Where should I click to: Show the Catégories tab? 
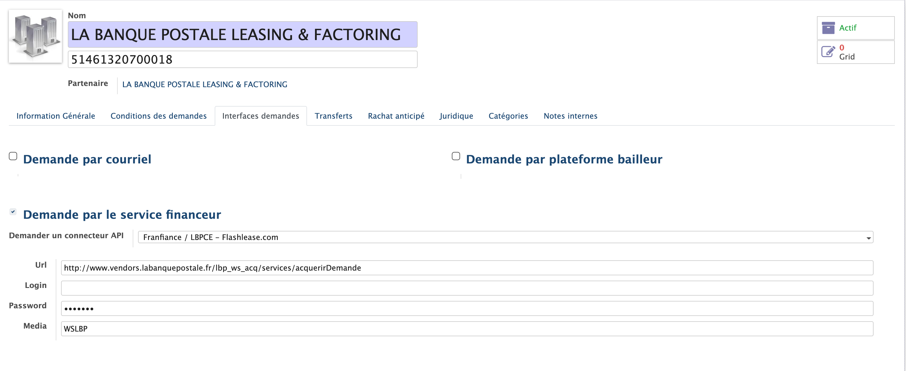click(508, 116)
